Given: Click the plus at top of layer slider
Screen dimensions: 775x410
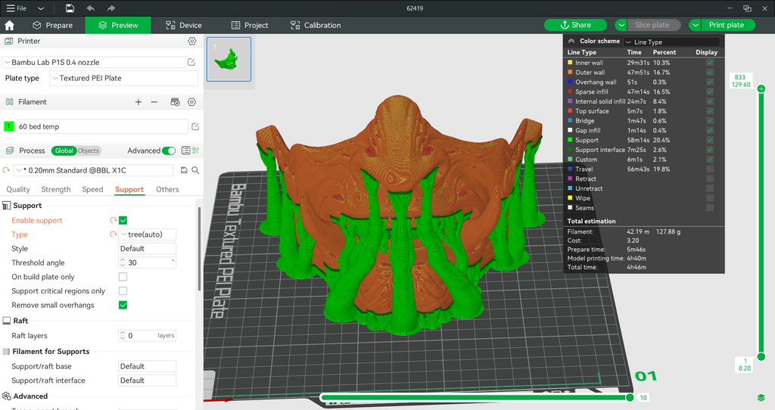Looking at the screenshot, I should pos(761,89).
